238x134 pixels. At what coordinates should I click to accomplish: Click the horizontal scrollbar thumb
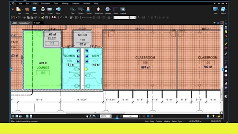[95, 113]
